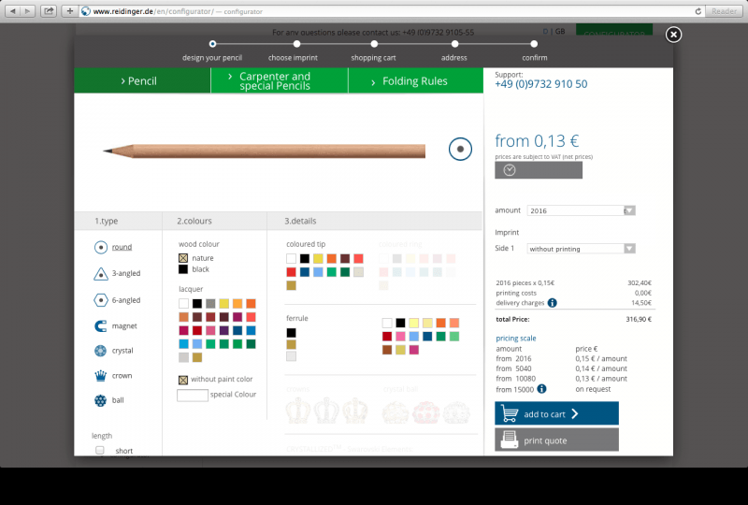The image size is (748, 505).
Task: Open the Folding Rules tab
Action: pyautogui.click(x=415, y=80)
